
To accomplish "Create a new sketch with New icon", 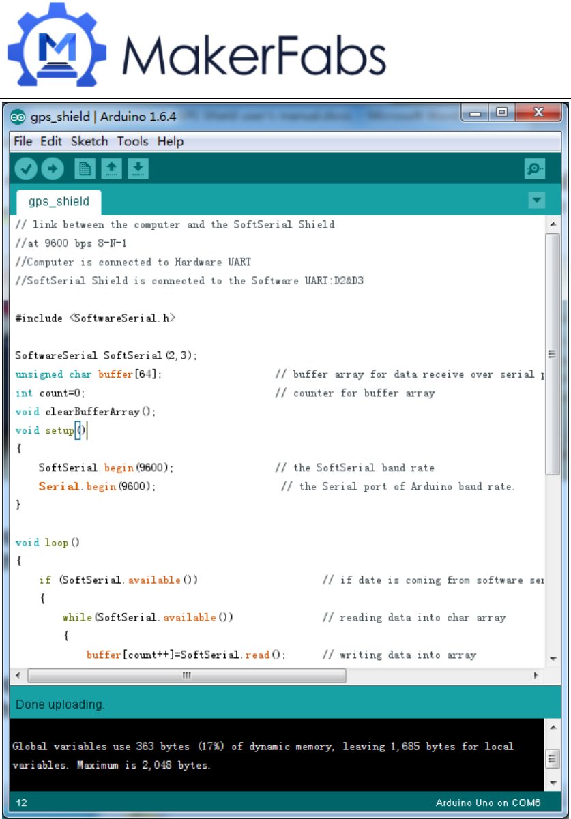I will click(85, 168).
